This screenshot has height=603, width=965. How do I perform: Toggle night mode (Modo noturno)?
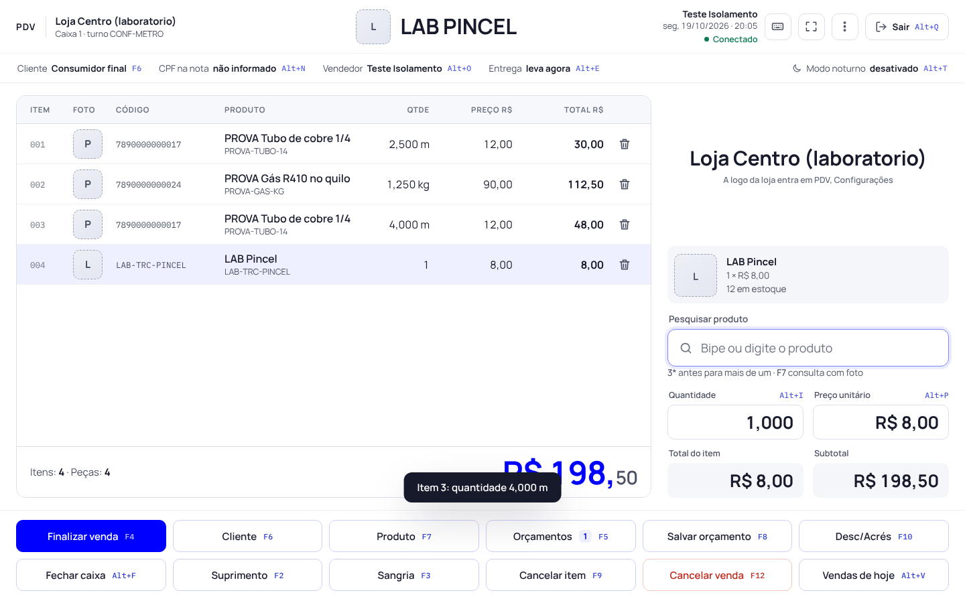[870, 68]
